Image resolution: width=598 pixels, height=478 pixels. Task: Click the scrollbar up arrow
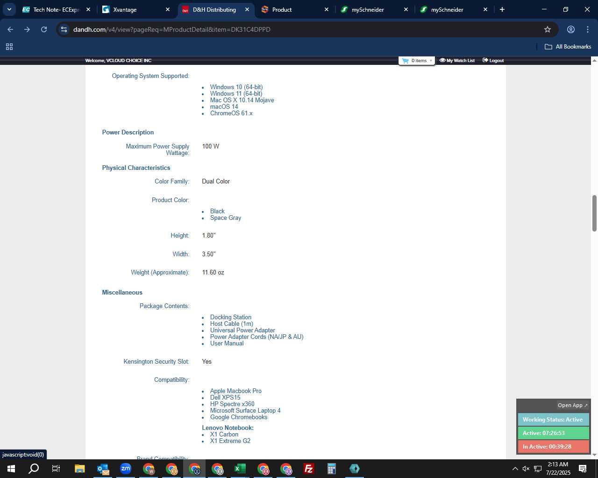(594, 60)
